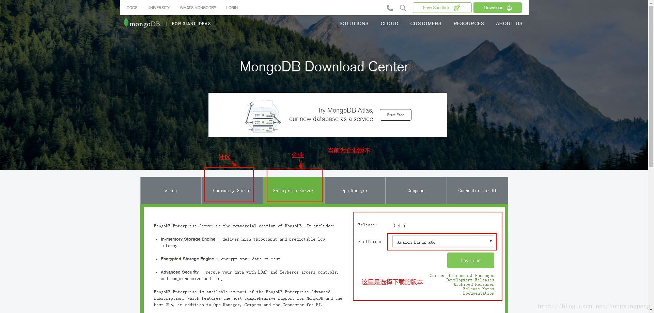Image resolution: width=654 pixels, height=313 pixels.
Task: Switch to the Connector for BI tab
Action: (x=477, y=190)
